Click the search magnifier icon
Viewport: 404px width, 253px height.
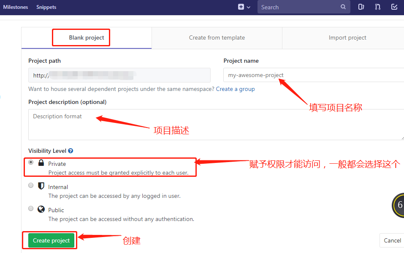point(343,7)
